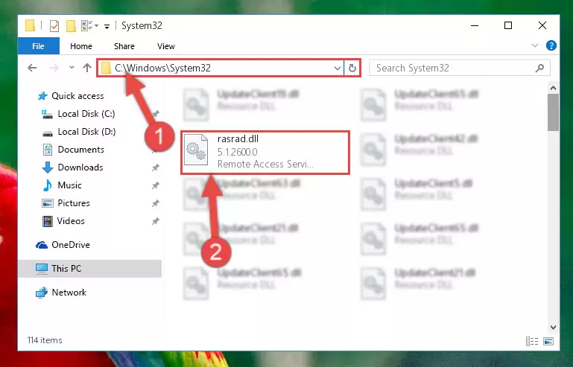Switch to Details view in status bar

point(532,342)
